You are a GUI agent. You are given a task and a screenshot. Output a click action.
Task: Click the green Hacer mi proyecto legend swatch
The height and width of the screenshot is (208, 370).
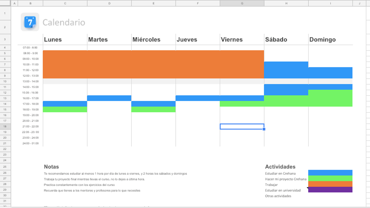(330, 178)
